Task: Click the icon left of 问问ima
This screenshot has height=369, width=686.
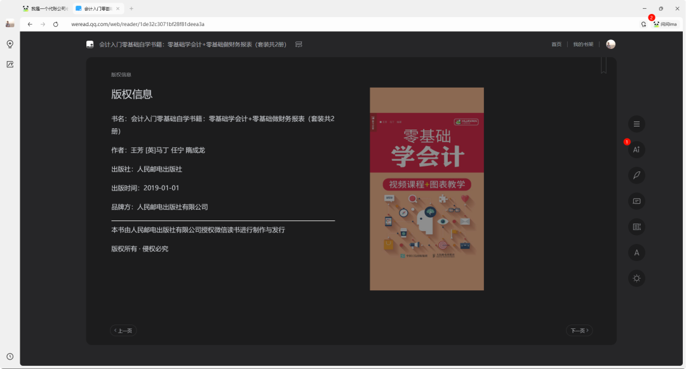Action: pos(643,25)
